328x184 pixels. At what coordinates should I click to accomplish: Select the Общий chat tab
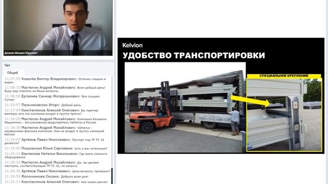pyautogui.click(x=12, y=73)
